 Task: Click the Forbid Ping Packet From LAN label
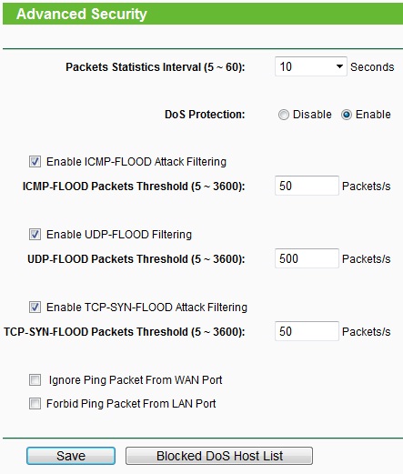pos(131,404)
